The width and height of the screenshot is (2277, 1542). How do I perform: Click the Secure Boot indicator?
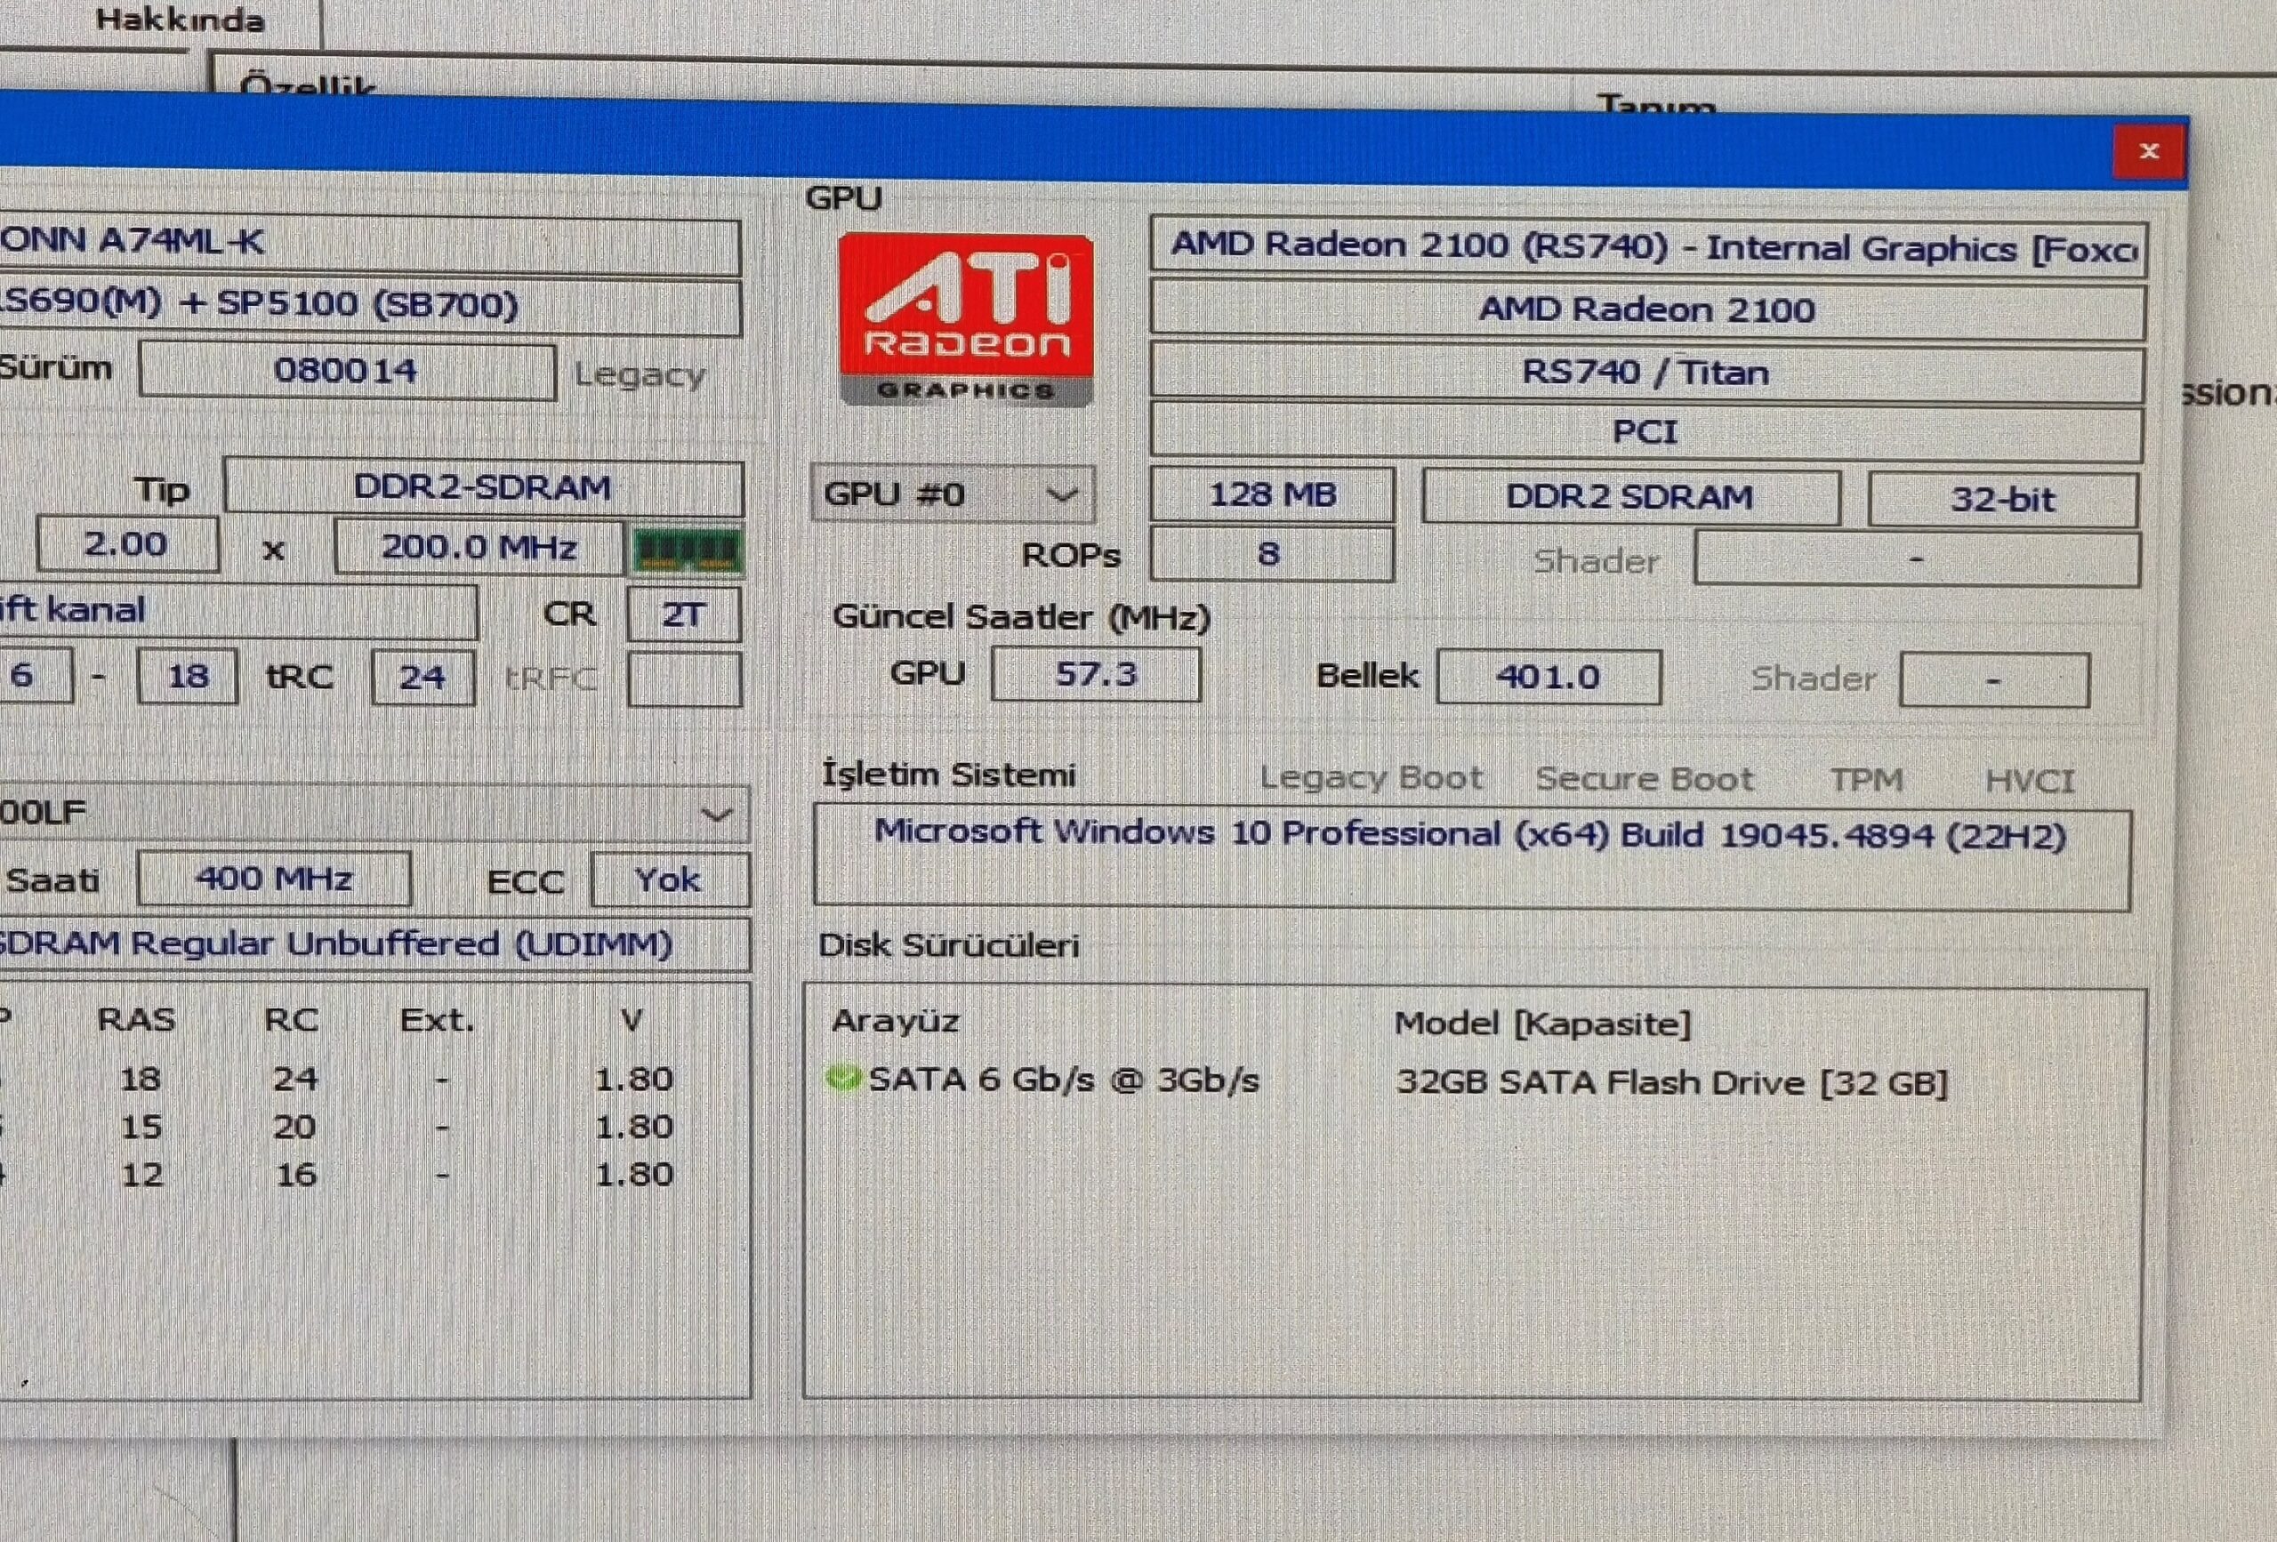1644,779
